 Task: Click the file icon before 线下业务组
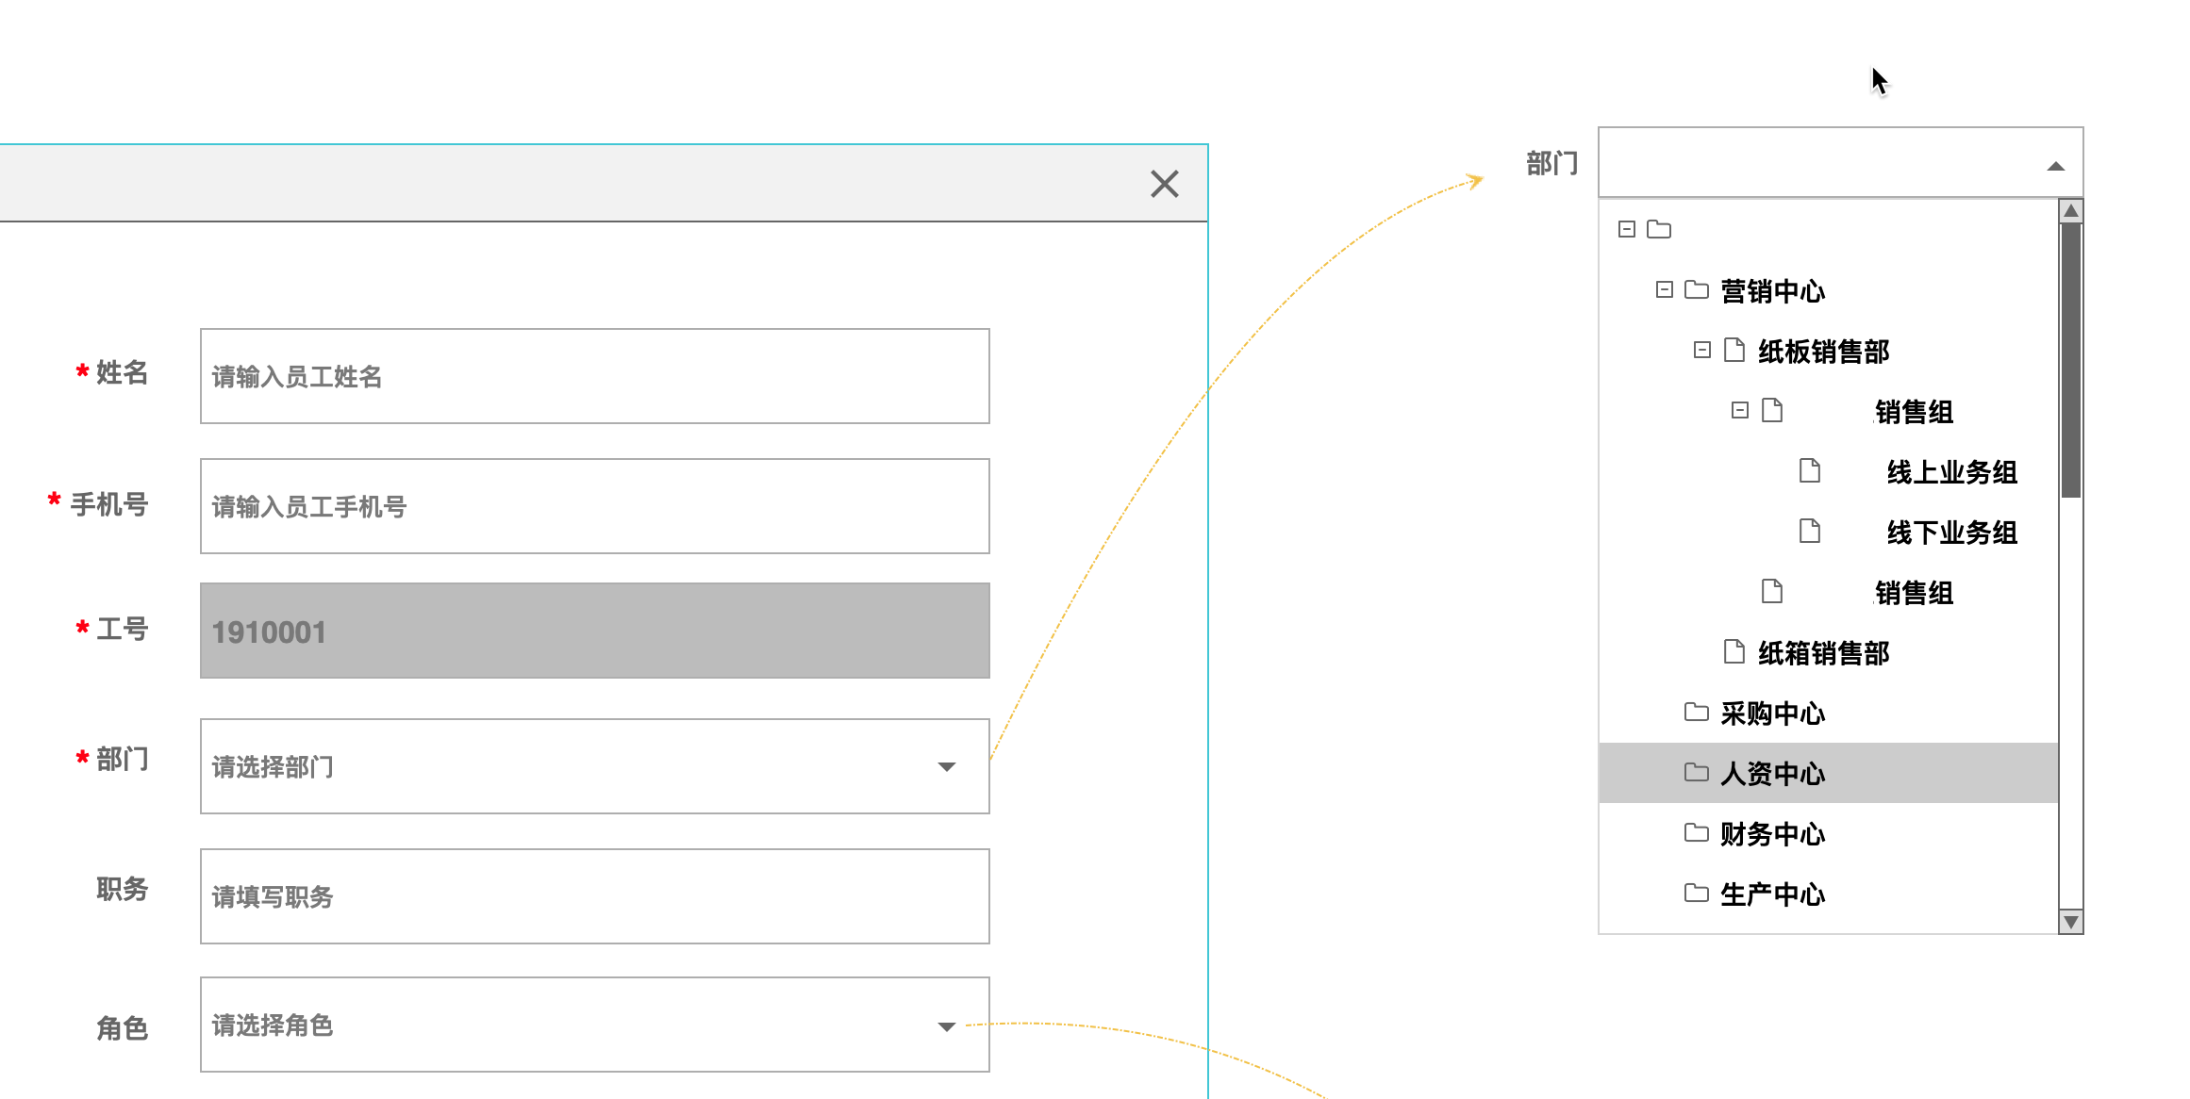coord(1809,531)
